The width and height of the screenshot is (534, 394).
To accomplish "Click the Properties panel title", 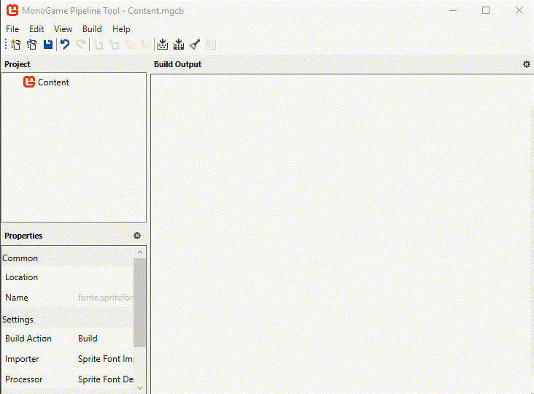I will coord(23,236).
